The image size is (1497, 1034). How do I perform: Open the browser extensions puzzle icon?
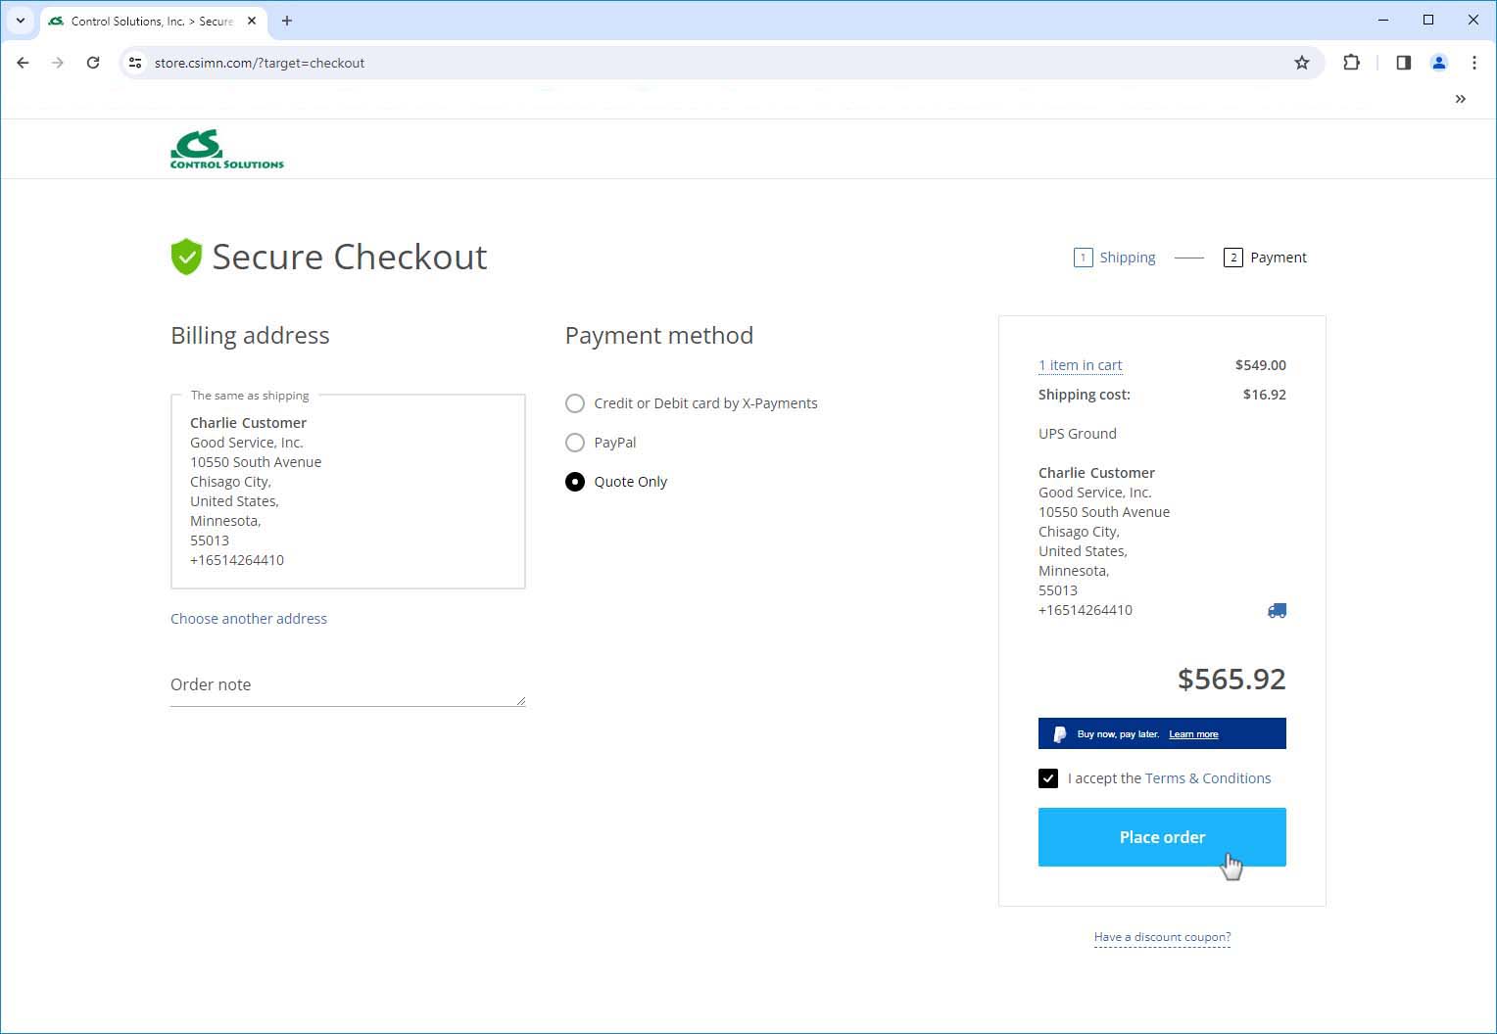[x=1351, y=63]
